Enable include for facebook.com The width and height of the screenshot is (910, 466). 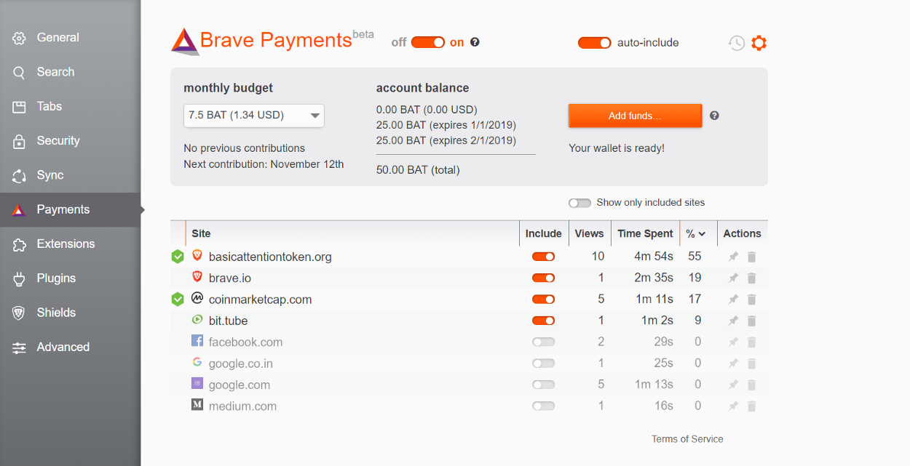click(543, 342)
